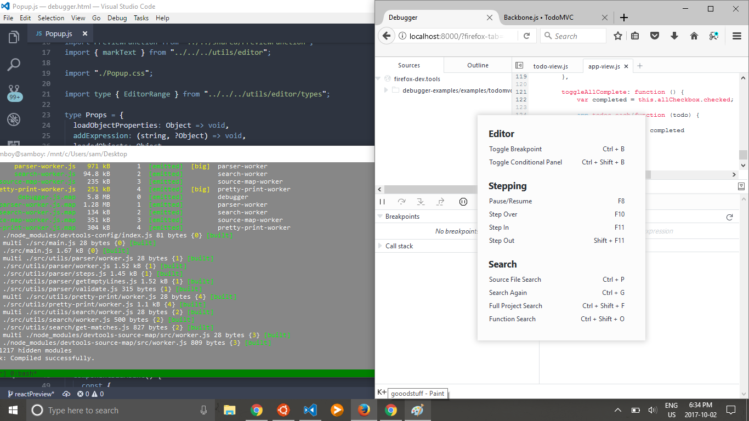Click the debugger pause button

tap(382, 202)
